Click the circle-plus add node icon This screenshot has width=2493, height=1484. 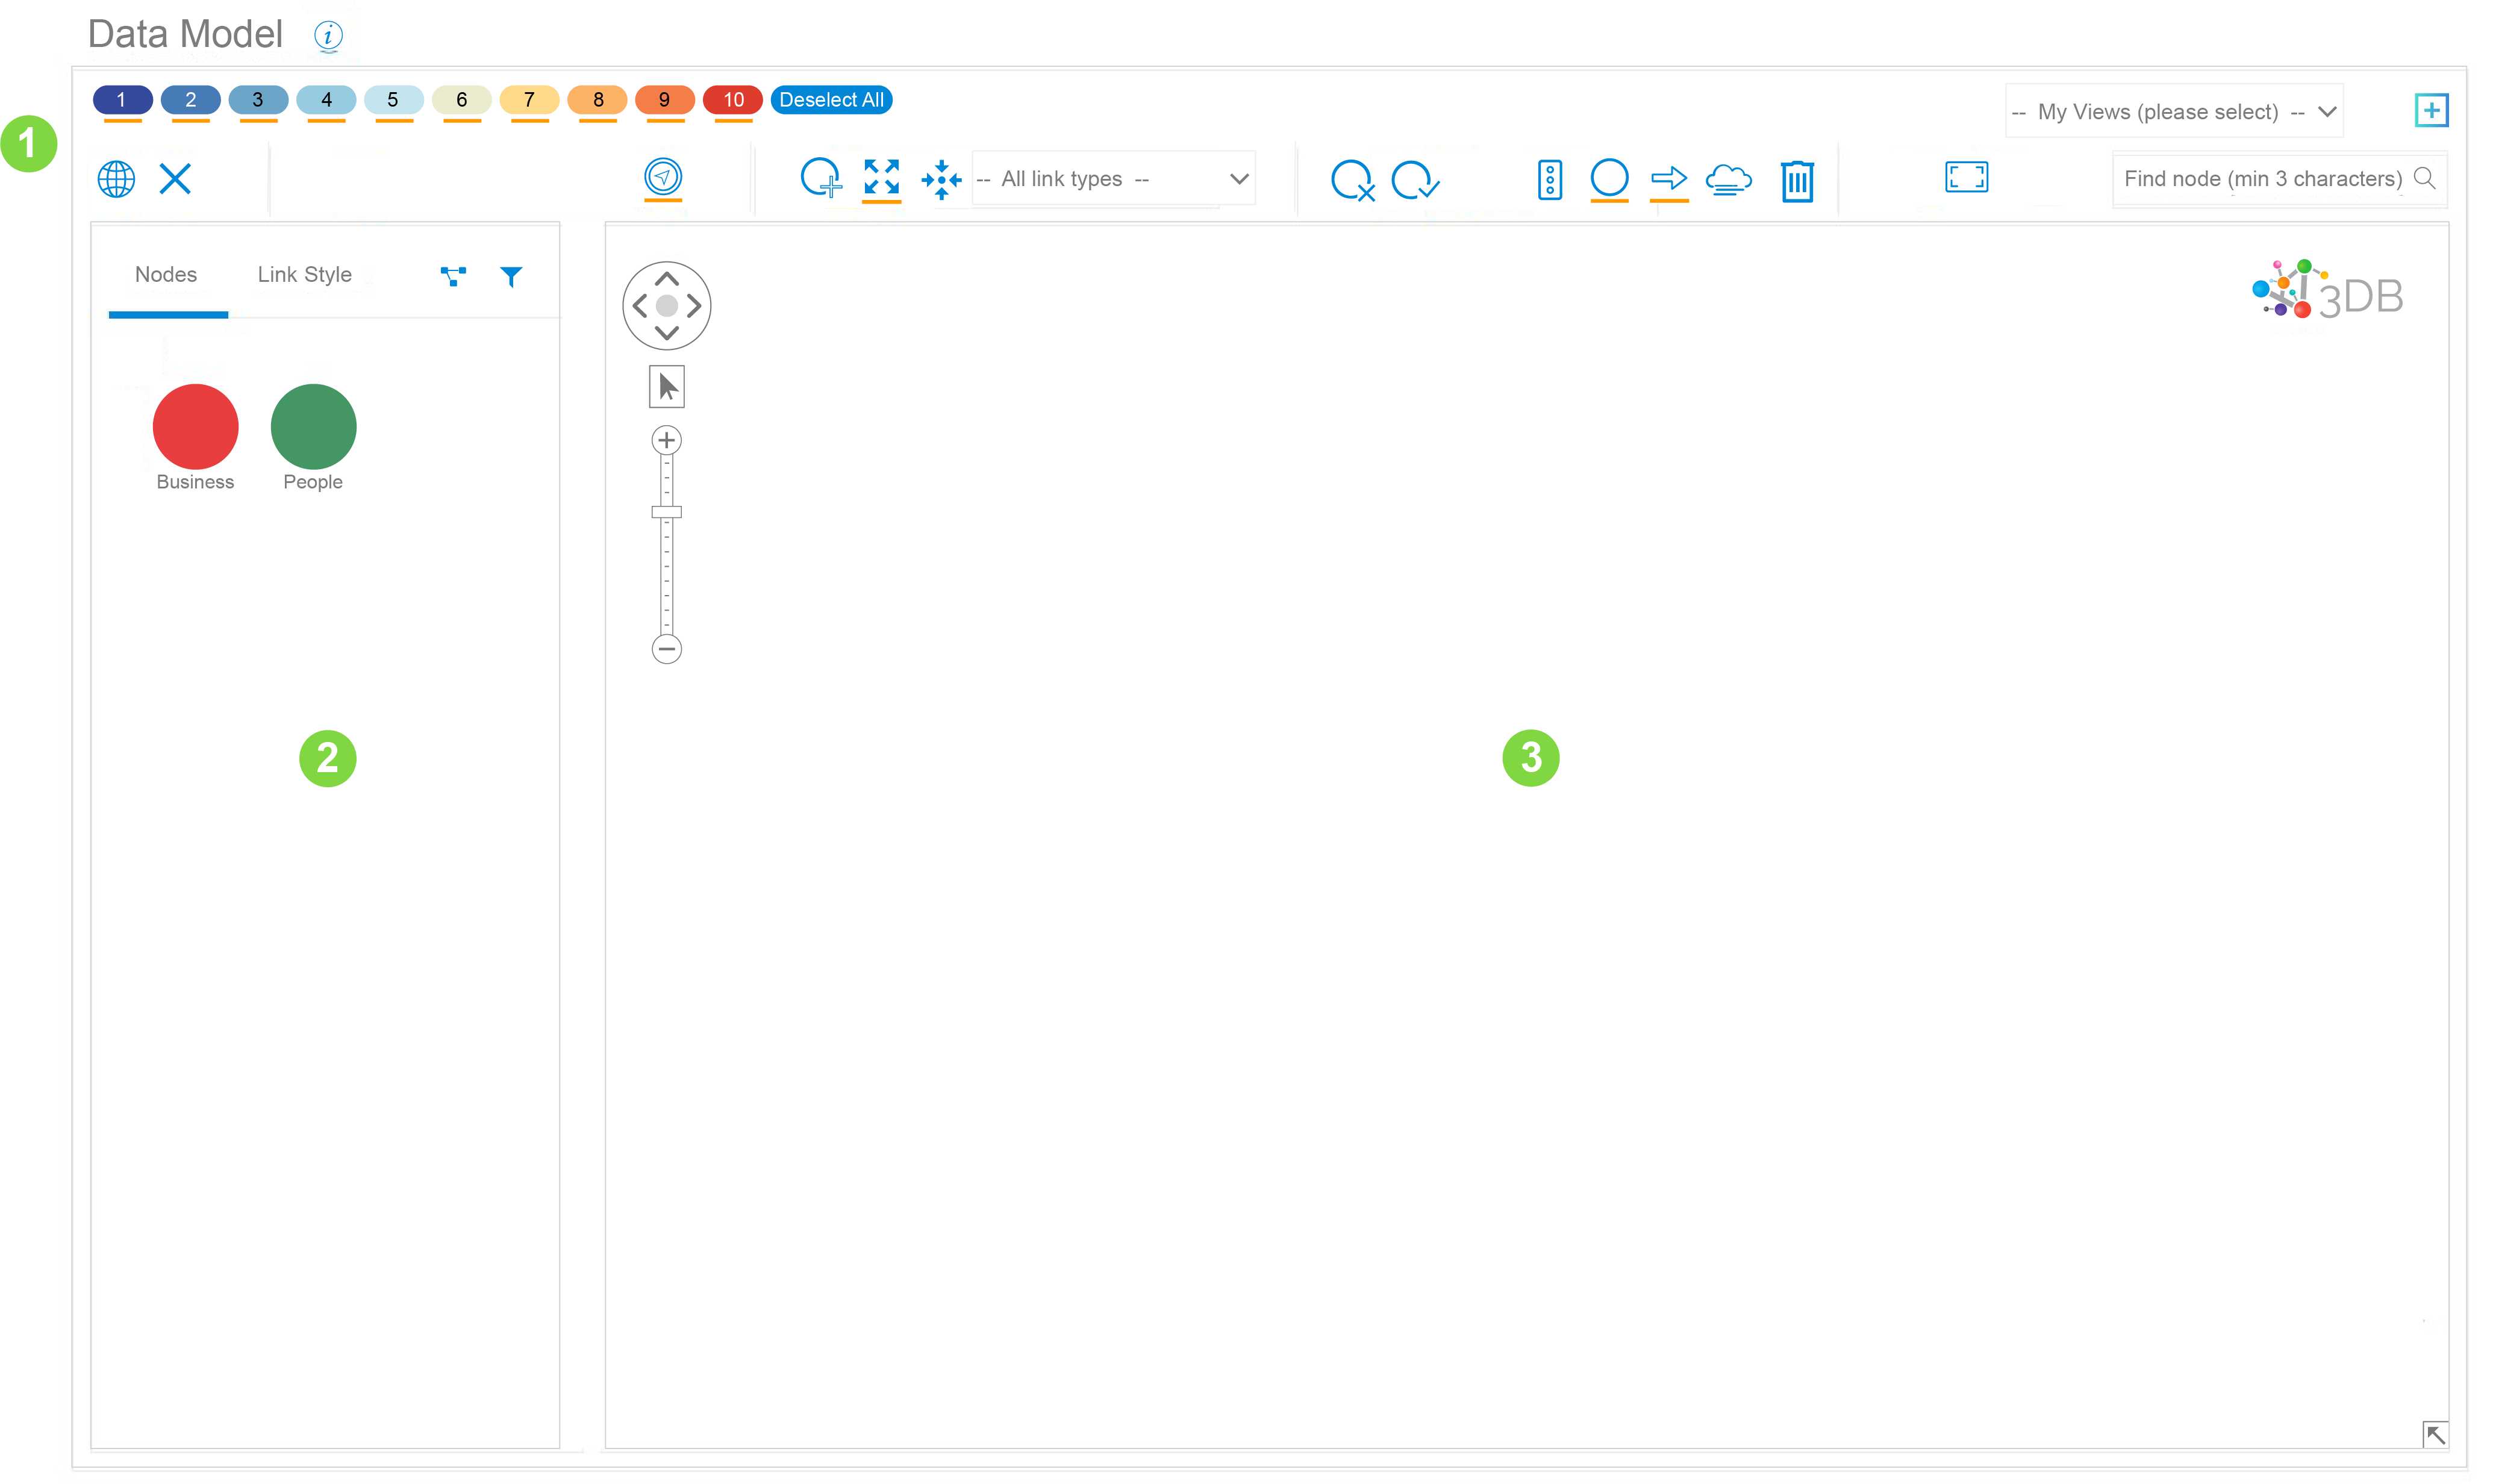[821, 178]
